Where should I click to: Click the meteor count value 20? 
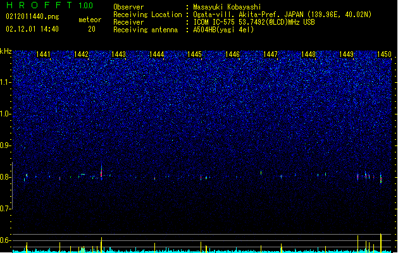tap(92, 29)
